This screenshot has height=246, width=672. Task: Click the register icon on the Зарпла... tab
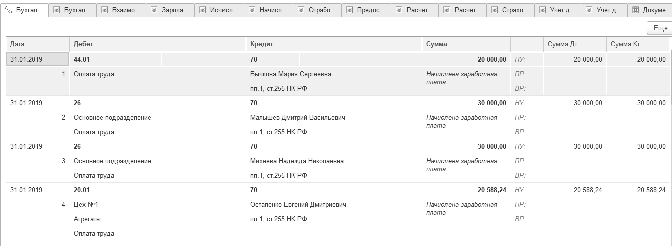154,10
